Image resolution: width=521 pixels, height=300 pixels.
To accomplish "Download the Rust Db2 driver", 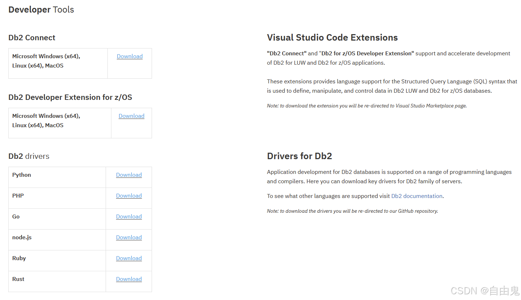I will tap(129, 279).
